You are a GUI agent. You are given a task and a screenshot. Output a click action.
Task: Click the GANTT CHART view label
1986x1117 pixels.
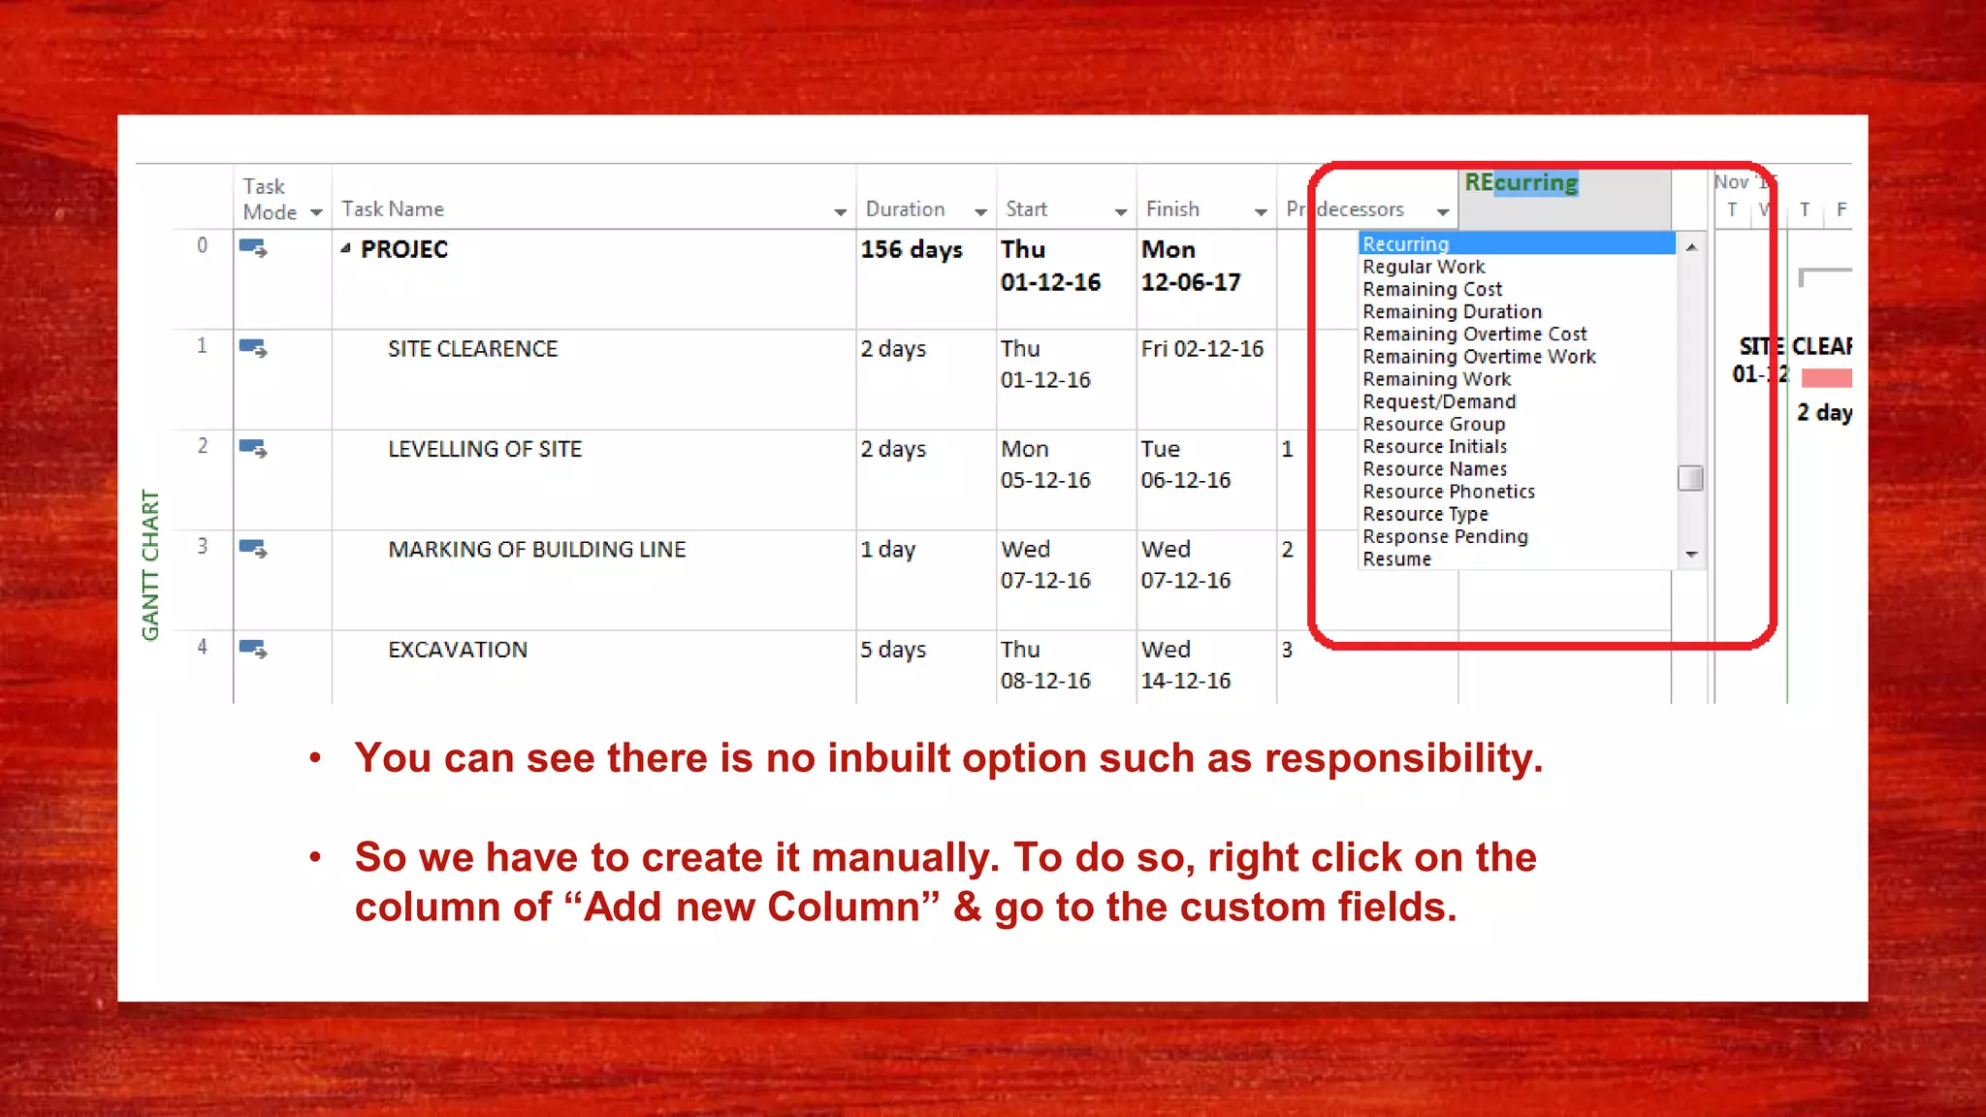(x=150, y=565)
